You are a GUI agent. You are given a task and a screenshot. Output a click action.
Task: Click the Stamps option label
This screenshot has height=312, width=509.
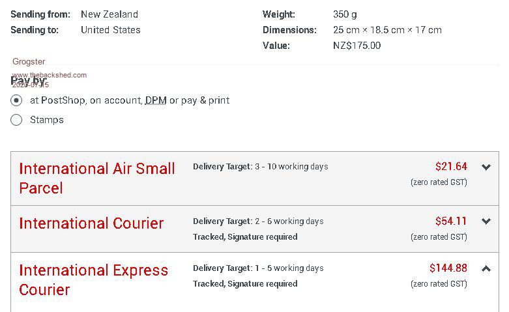(x=47, y=120)
